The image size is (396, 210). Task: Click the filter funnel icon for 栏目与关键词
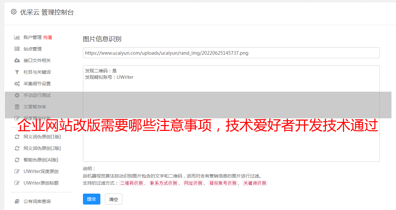click(x=17, y=72)
